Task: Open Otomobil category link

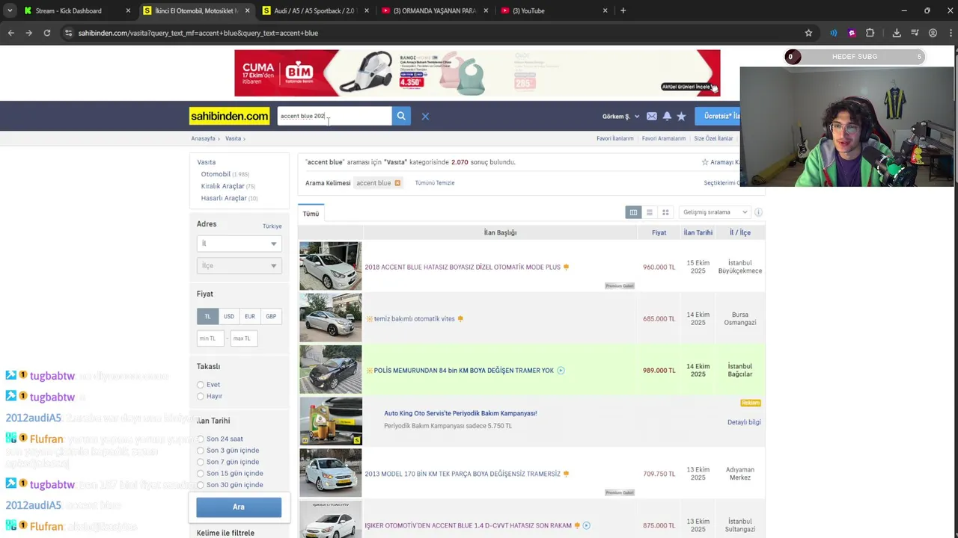Action: [216, 174]
